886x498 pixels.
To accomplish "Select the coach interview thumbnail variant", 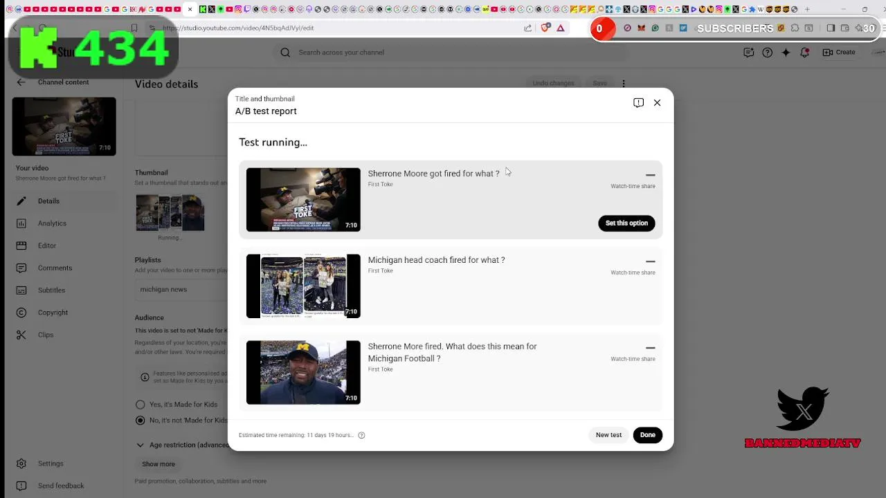I will 303,372.
